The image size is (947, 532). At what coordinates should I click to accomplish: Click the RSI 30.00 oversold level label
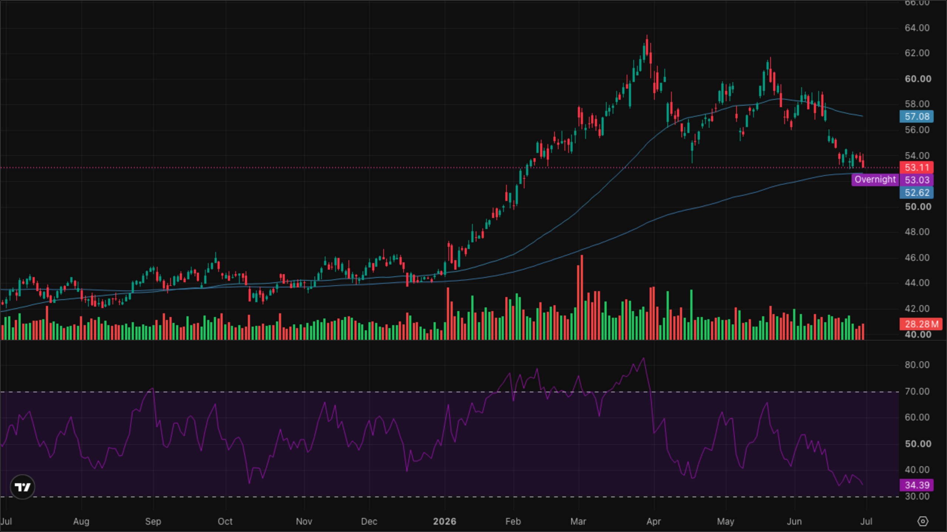917,496
